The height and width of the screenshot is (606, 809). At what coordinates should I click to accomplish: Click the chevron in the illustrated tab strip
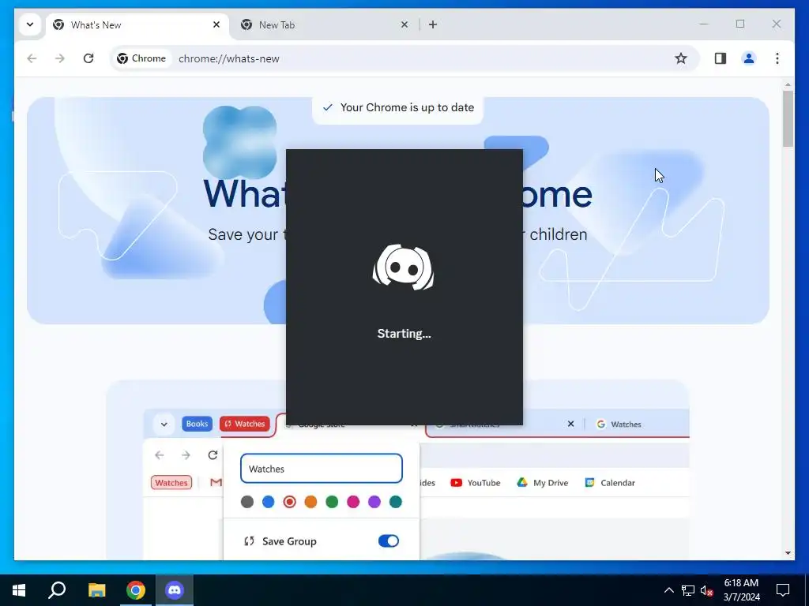(x=164, y=424)
